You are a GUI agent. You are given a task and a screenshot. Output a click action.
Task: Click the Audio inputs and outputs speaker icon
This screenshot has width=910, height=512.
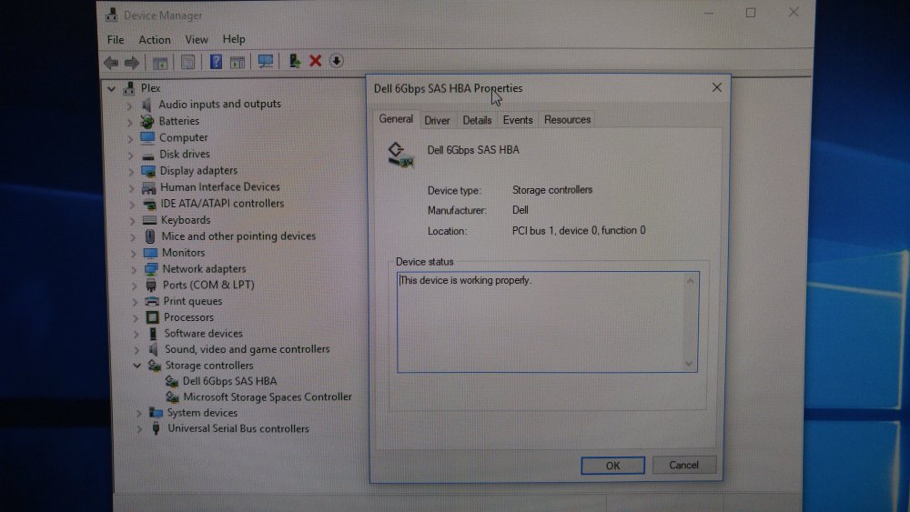coord(147,105)
